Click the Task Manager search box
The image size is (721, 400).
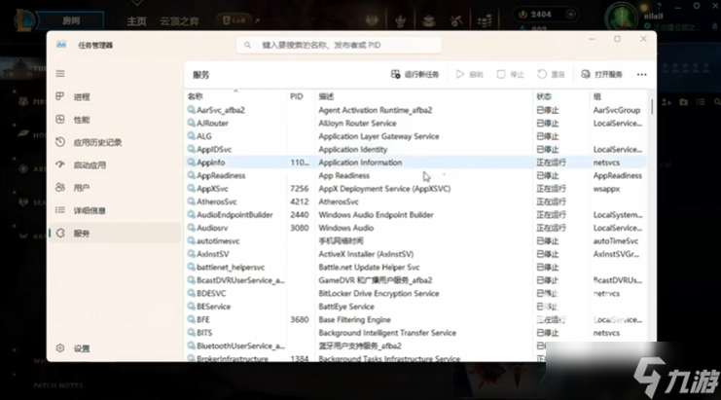pos(339,45)
